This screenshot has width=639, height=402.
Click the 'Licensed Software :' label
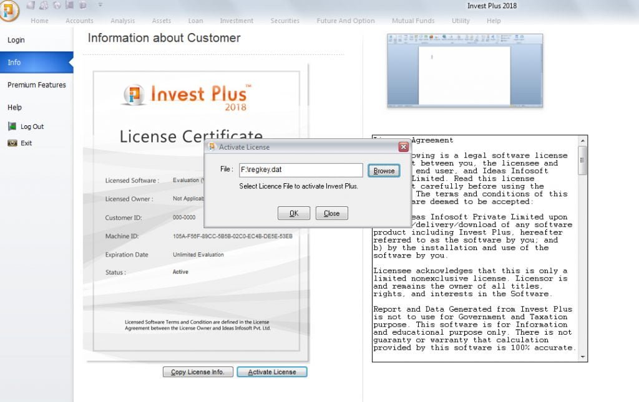tap(132, 180)
